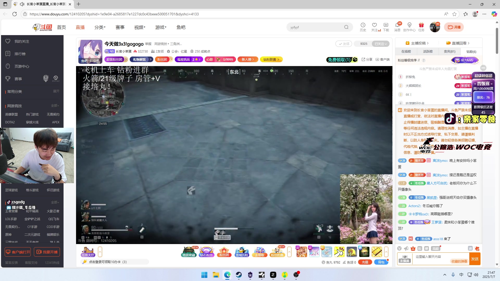
Task: Open File Explorer from the taskbar
Action: (216, 275)
